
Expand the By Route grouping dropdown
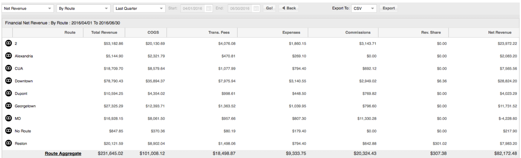click(x=84, y=8)
